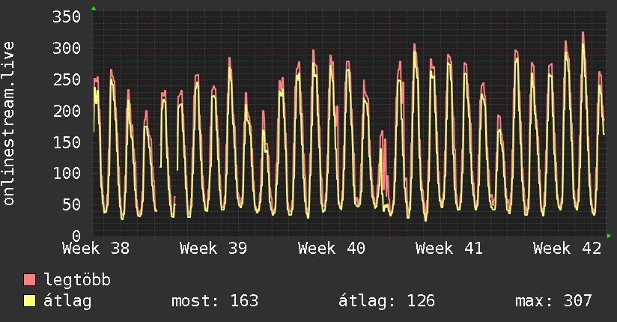Viewport: 617px width, 322px height.
Task: Click the pink legtöbb legend swatch
Action: pos(29,279)
